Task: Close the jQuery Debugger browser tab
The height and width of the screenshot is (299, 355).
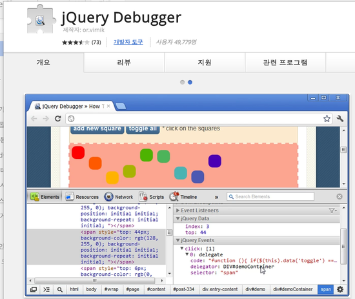Action: [x=108, y=106]
